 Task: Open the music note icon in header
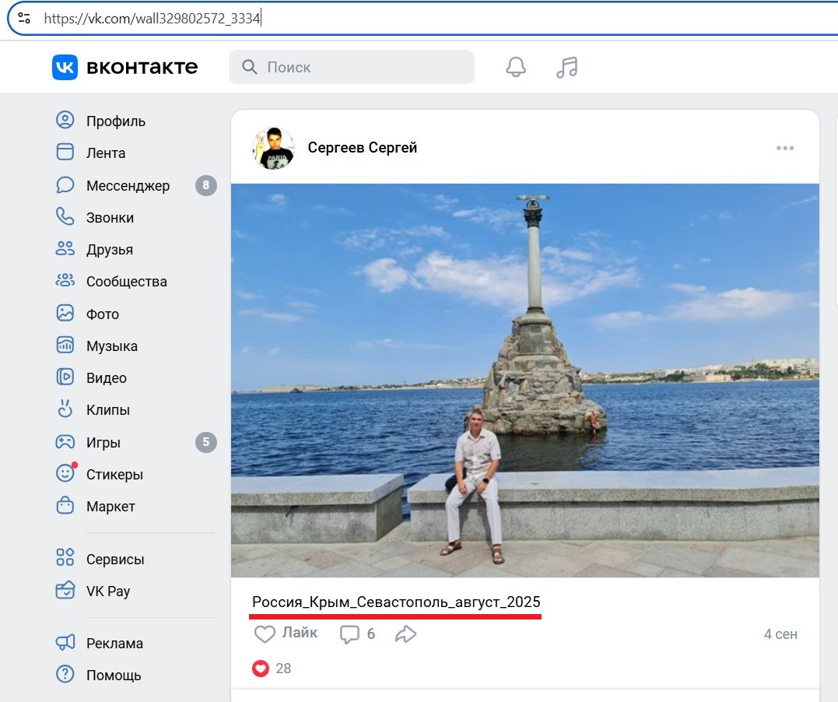coord(567,68)
